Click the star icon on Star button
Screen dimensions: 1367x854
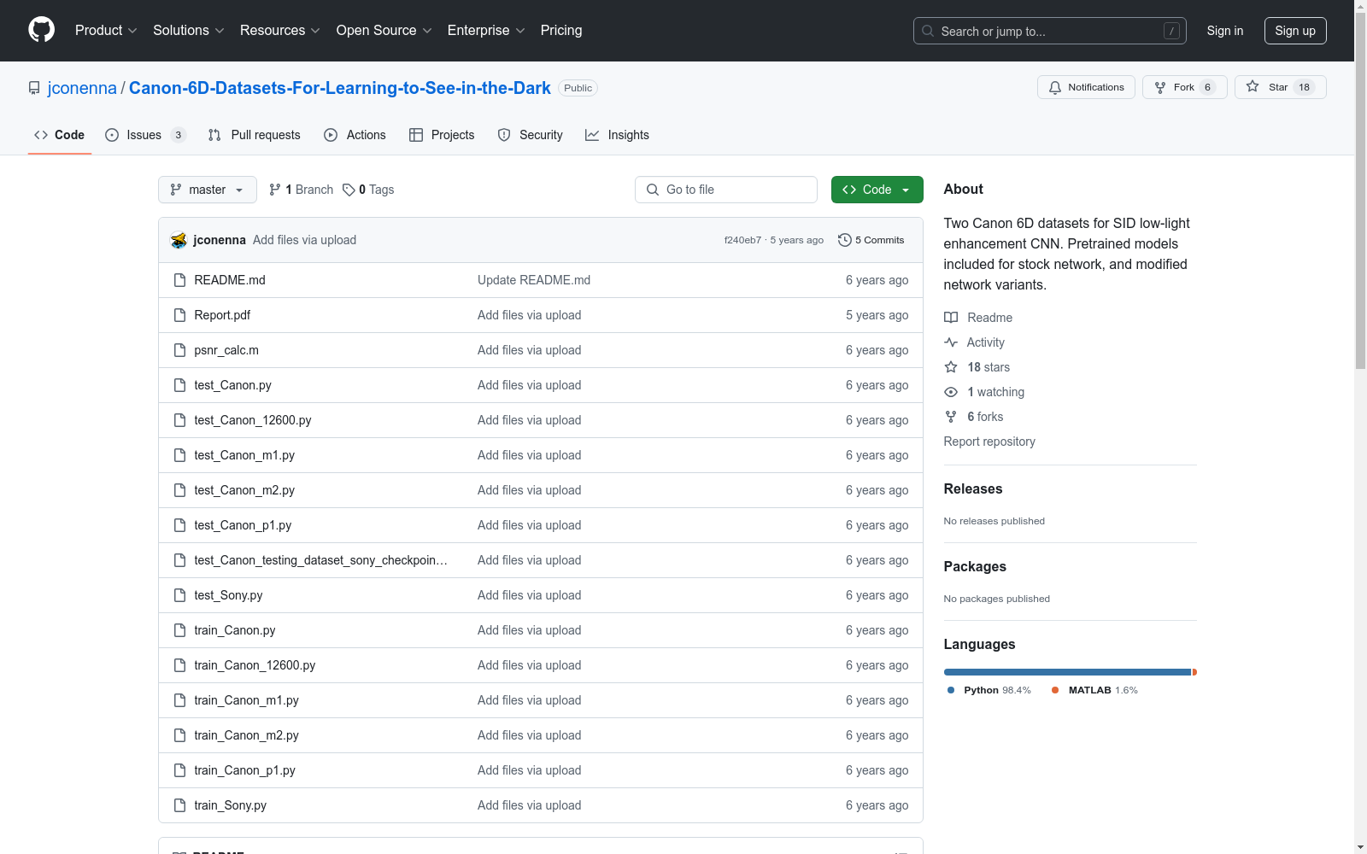[x=1253, y=86]
